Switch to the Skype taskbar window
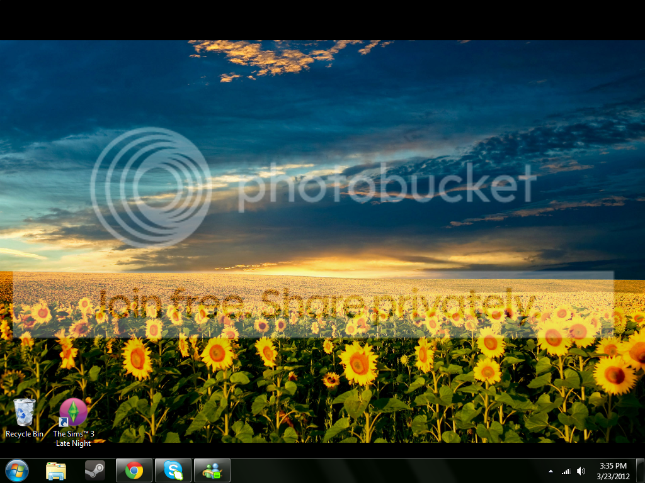Screen dimensions: 645x483 point(173,470)
